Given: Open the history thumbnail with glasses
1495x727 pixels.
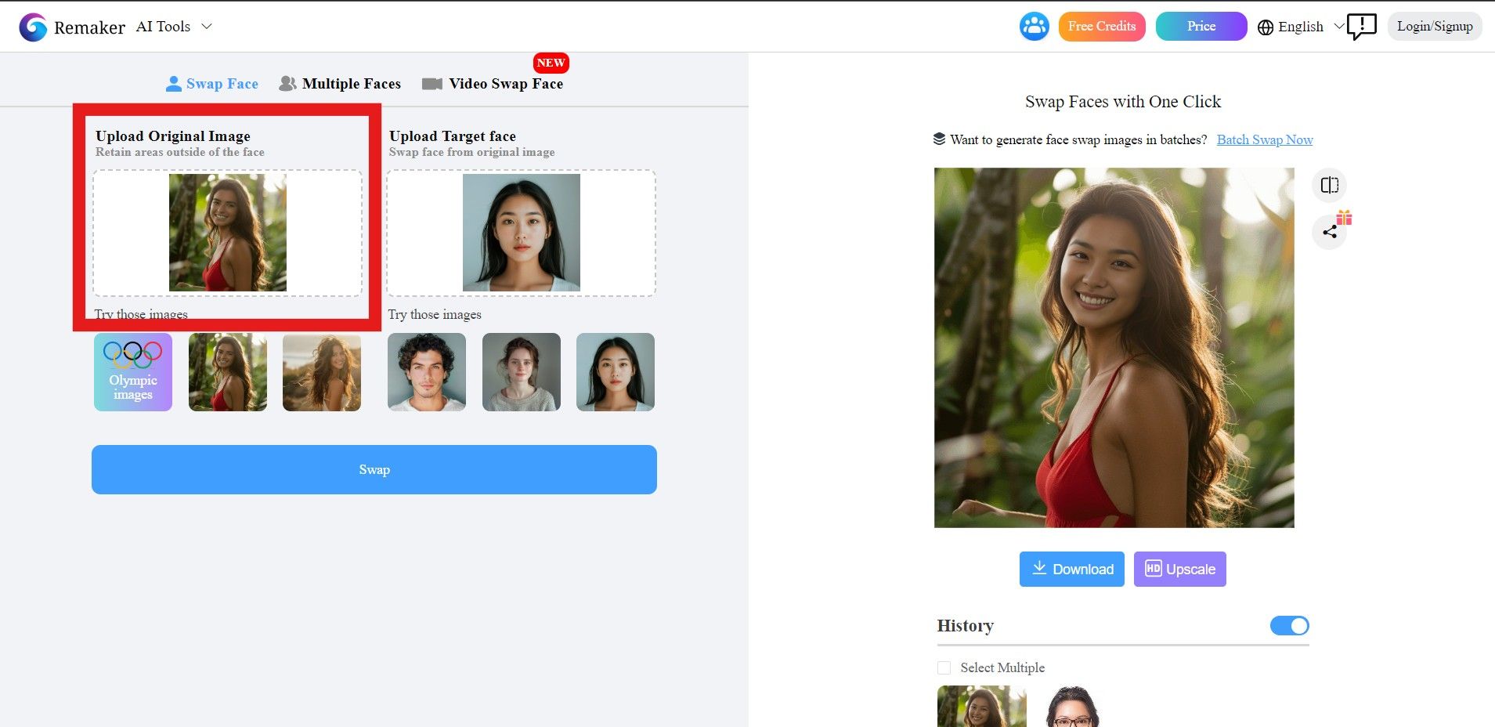Looking at the screenshot, I should click(1072, 706).
